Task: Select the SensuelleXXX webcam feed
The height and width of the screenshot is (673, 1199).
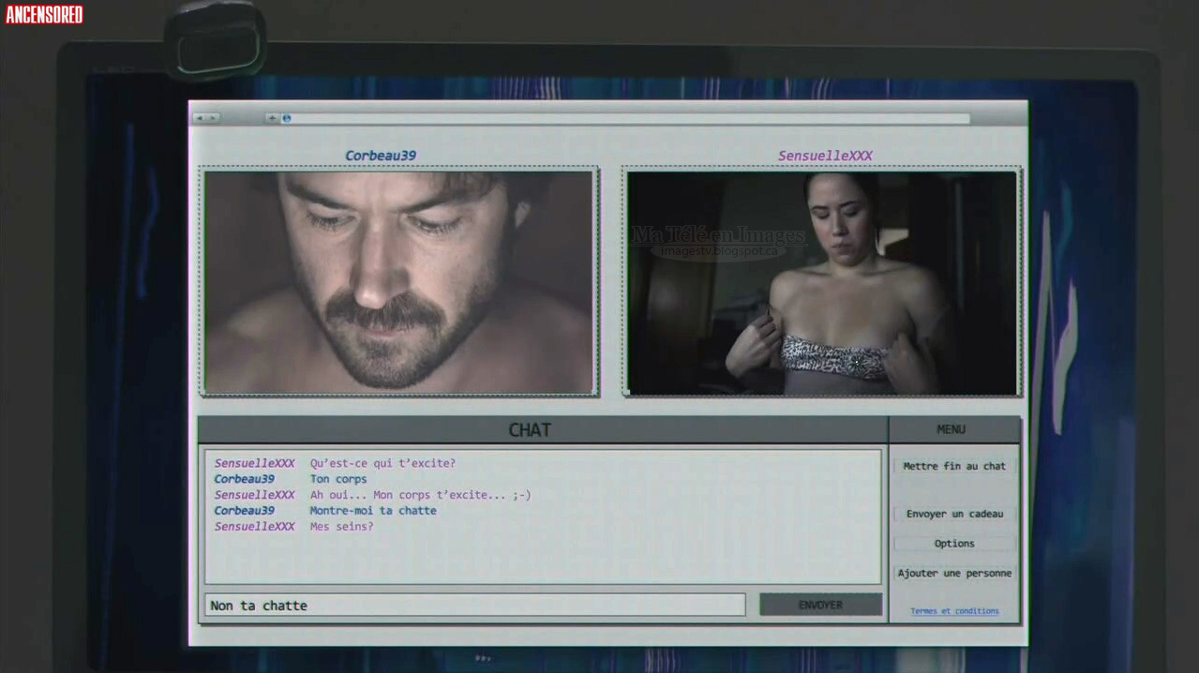Action: 821,282
